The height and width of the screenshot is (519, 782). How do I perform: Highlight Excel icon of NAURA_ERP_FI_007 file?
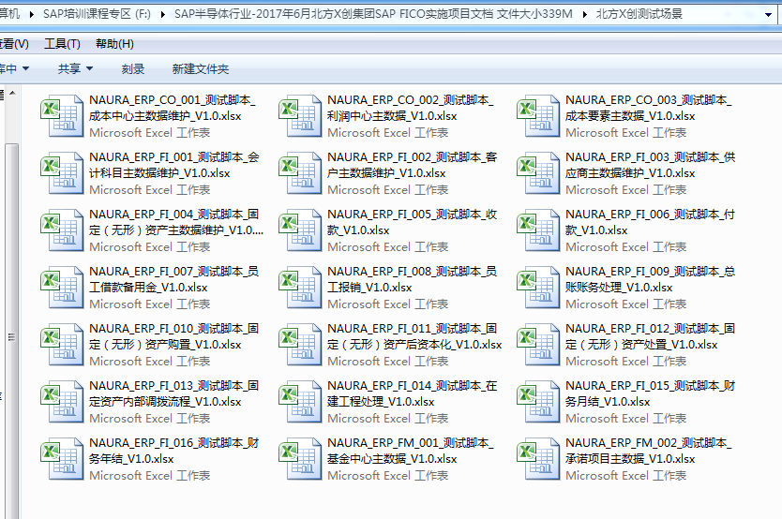(62, 288)
